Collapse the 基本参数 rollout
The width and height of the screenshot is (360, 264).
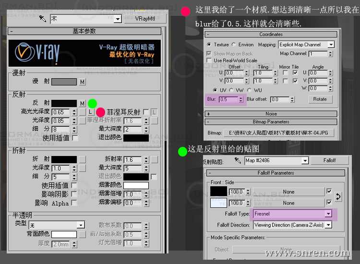click(x=84, y=31)
